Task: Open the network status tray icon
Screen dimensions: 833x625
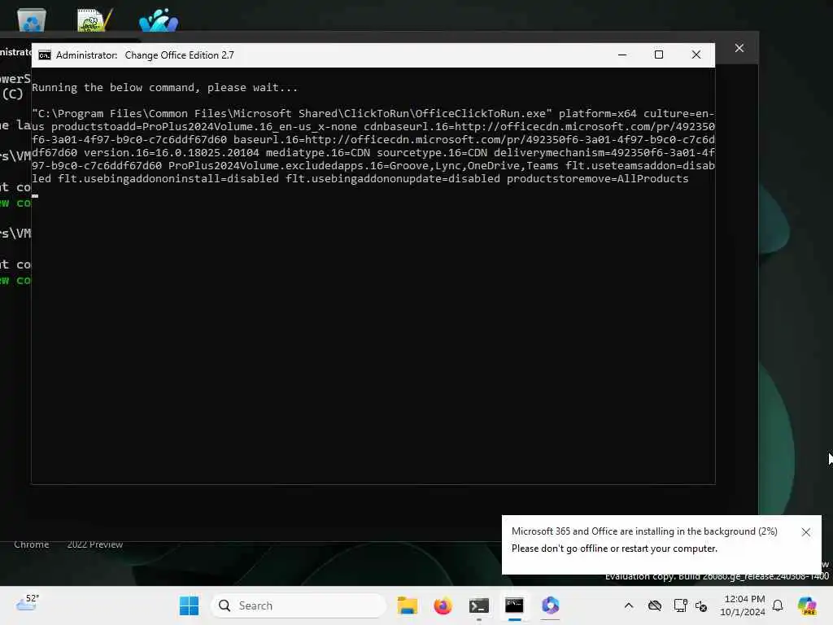Action: click(x=681, y=605)
